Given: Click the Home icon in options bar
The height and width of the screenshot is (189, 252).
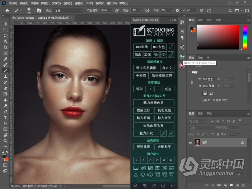Looking at the screenshot, I should 7,11.
